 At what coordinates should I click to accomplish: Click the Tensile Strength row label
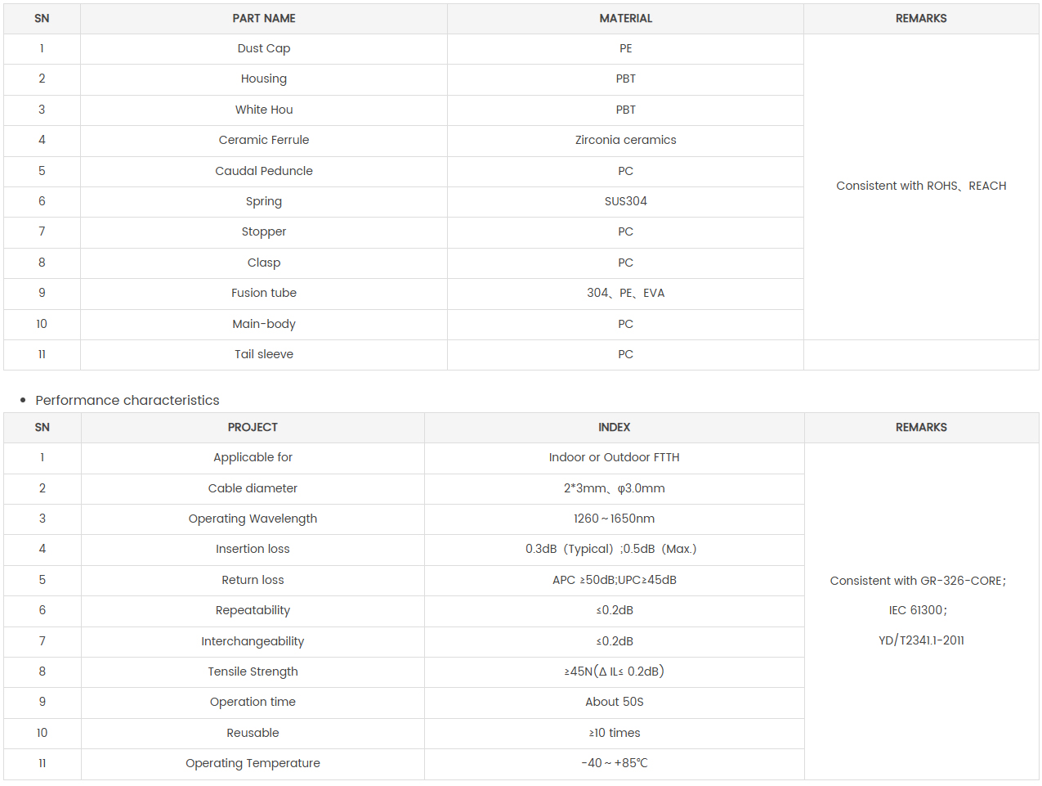point(253,671)
